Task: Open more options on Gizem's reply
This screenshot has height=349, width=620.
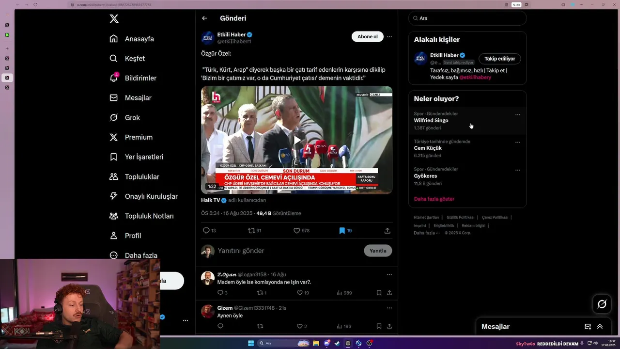Action: click(x=389, y=308)
